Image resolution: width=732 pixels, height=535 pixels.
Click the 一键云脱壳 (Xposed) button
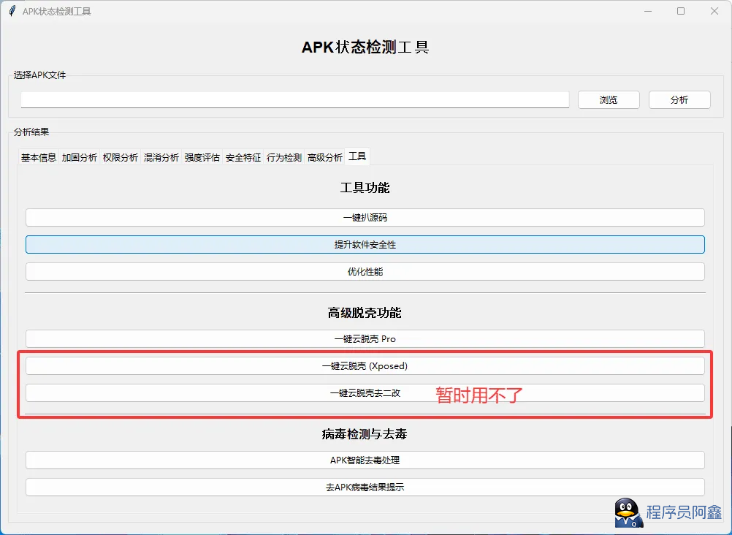click(365, 365)
